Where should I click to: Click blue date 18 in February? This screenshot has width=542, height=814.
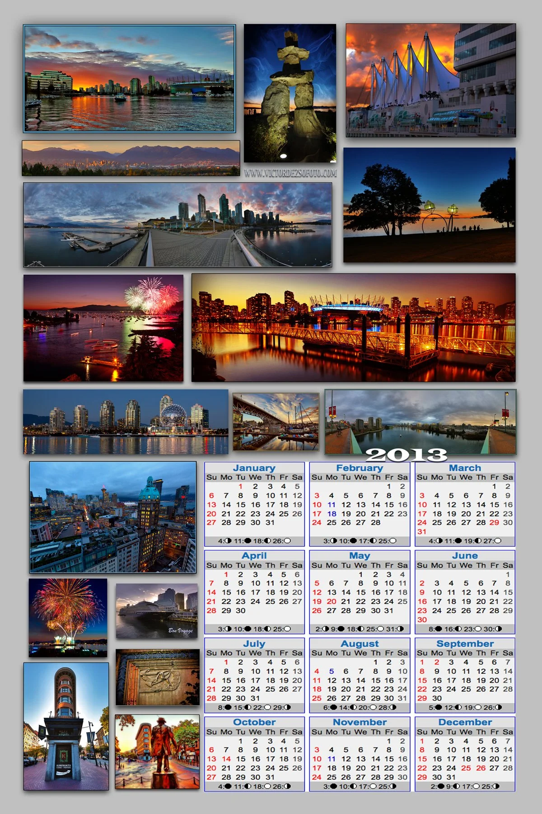332,514
